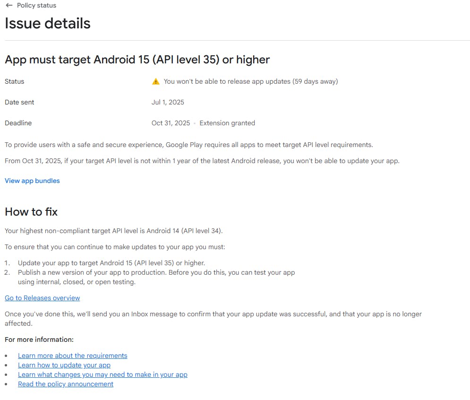Click the release updates warning status text
Screen dimensions: 470x400
251,81
